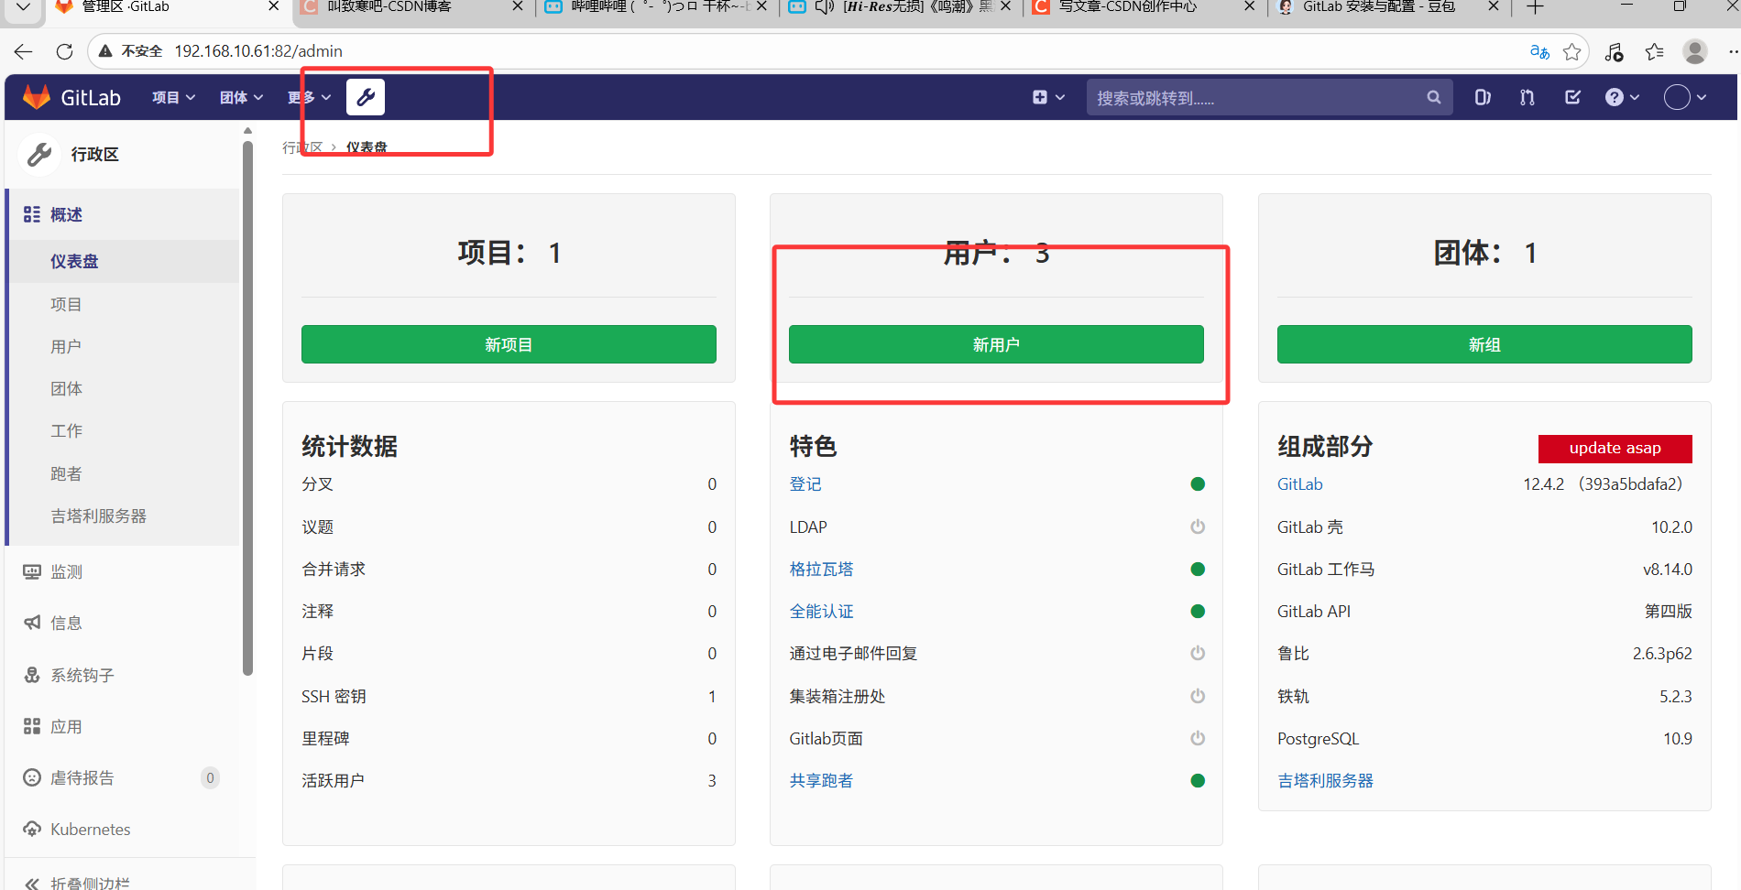Click 行政区 breadcrumb link

point(302,147)
